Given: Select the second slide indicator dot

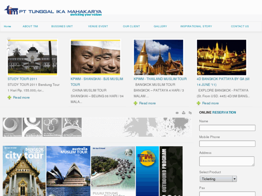Looking at the screenshot, I should tap(9, 44).
